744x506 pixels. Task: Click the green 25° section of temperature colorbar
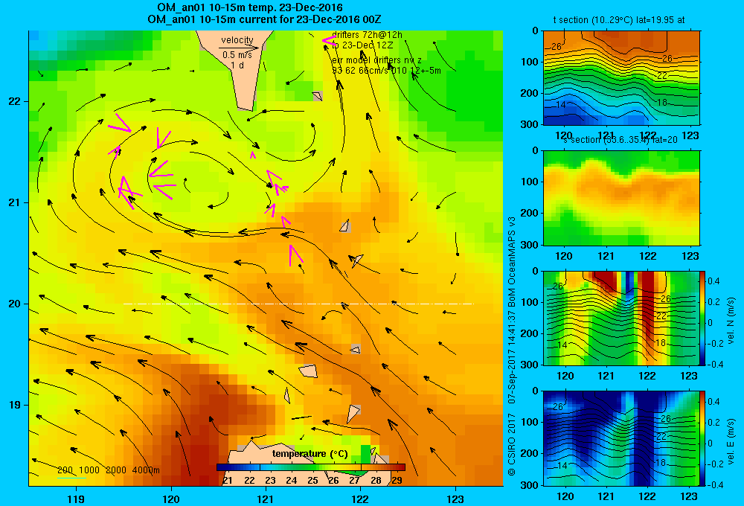[312, 467]
